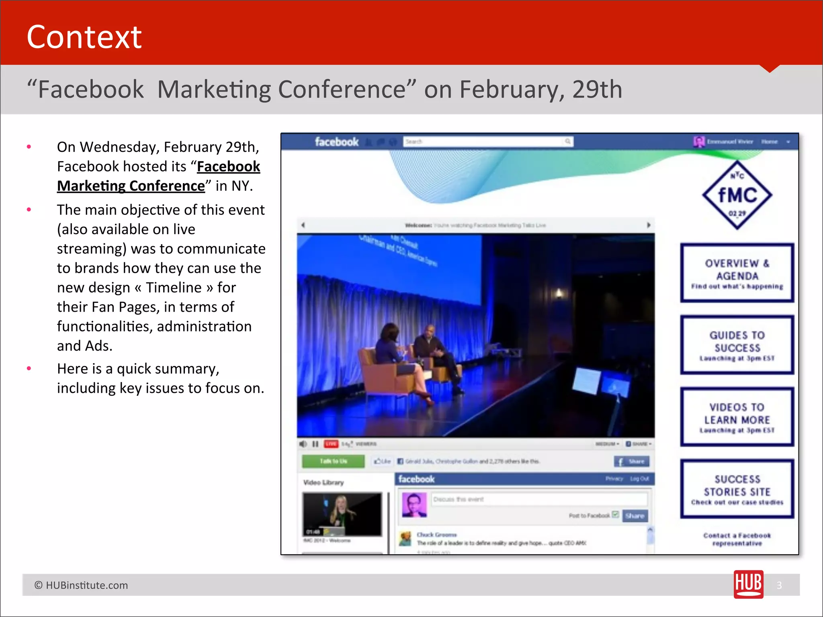
Task: Click the comments scrollbar up arrow
Action: click(650, 530)
